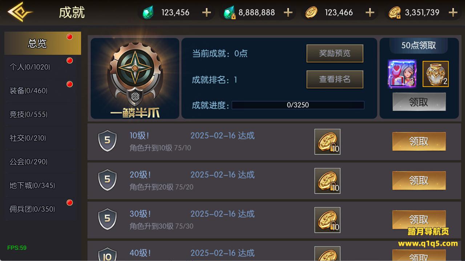Screen dimensions: 465x261
Task: Click the 成就进度 0/3250 progress bar
Action: tap(298, 105)
